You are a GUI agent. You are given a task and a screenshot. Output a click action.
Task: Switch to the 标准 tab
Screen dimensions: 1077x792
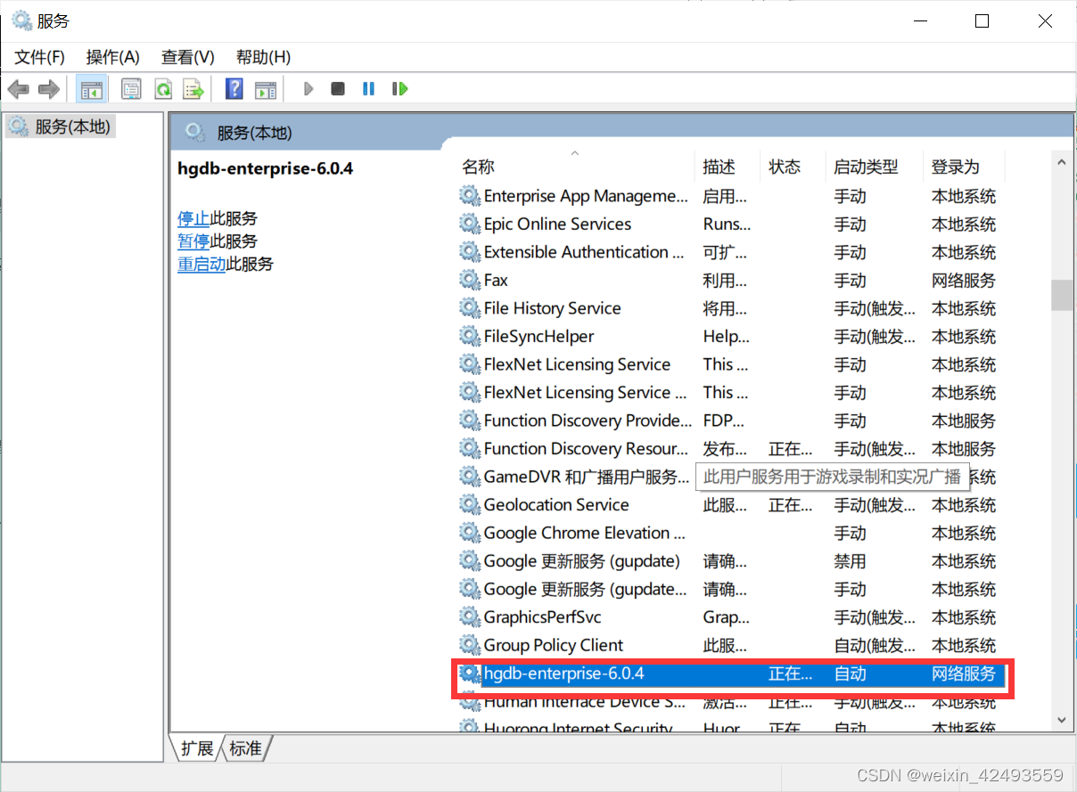click(x=246, y=748)
